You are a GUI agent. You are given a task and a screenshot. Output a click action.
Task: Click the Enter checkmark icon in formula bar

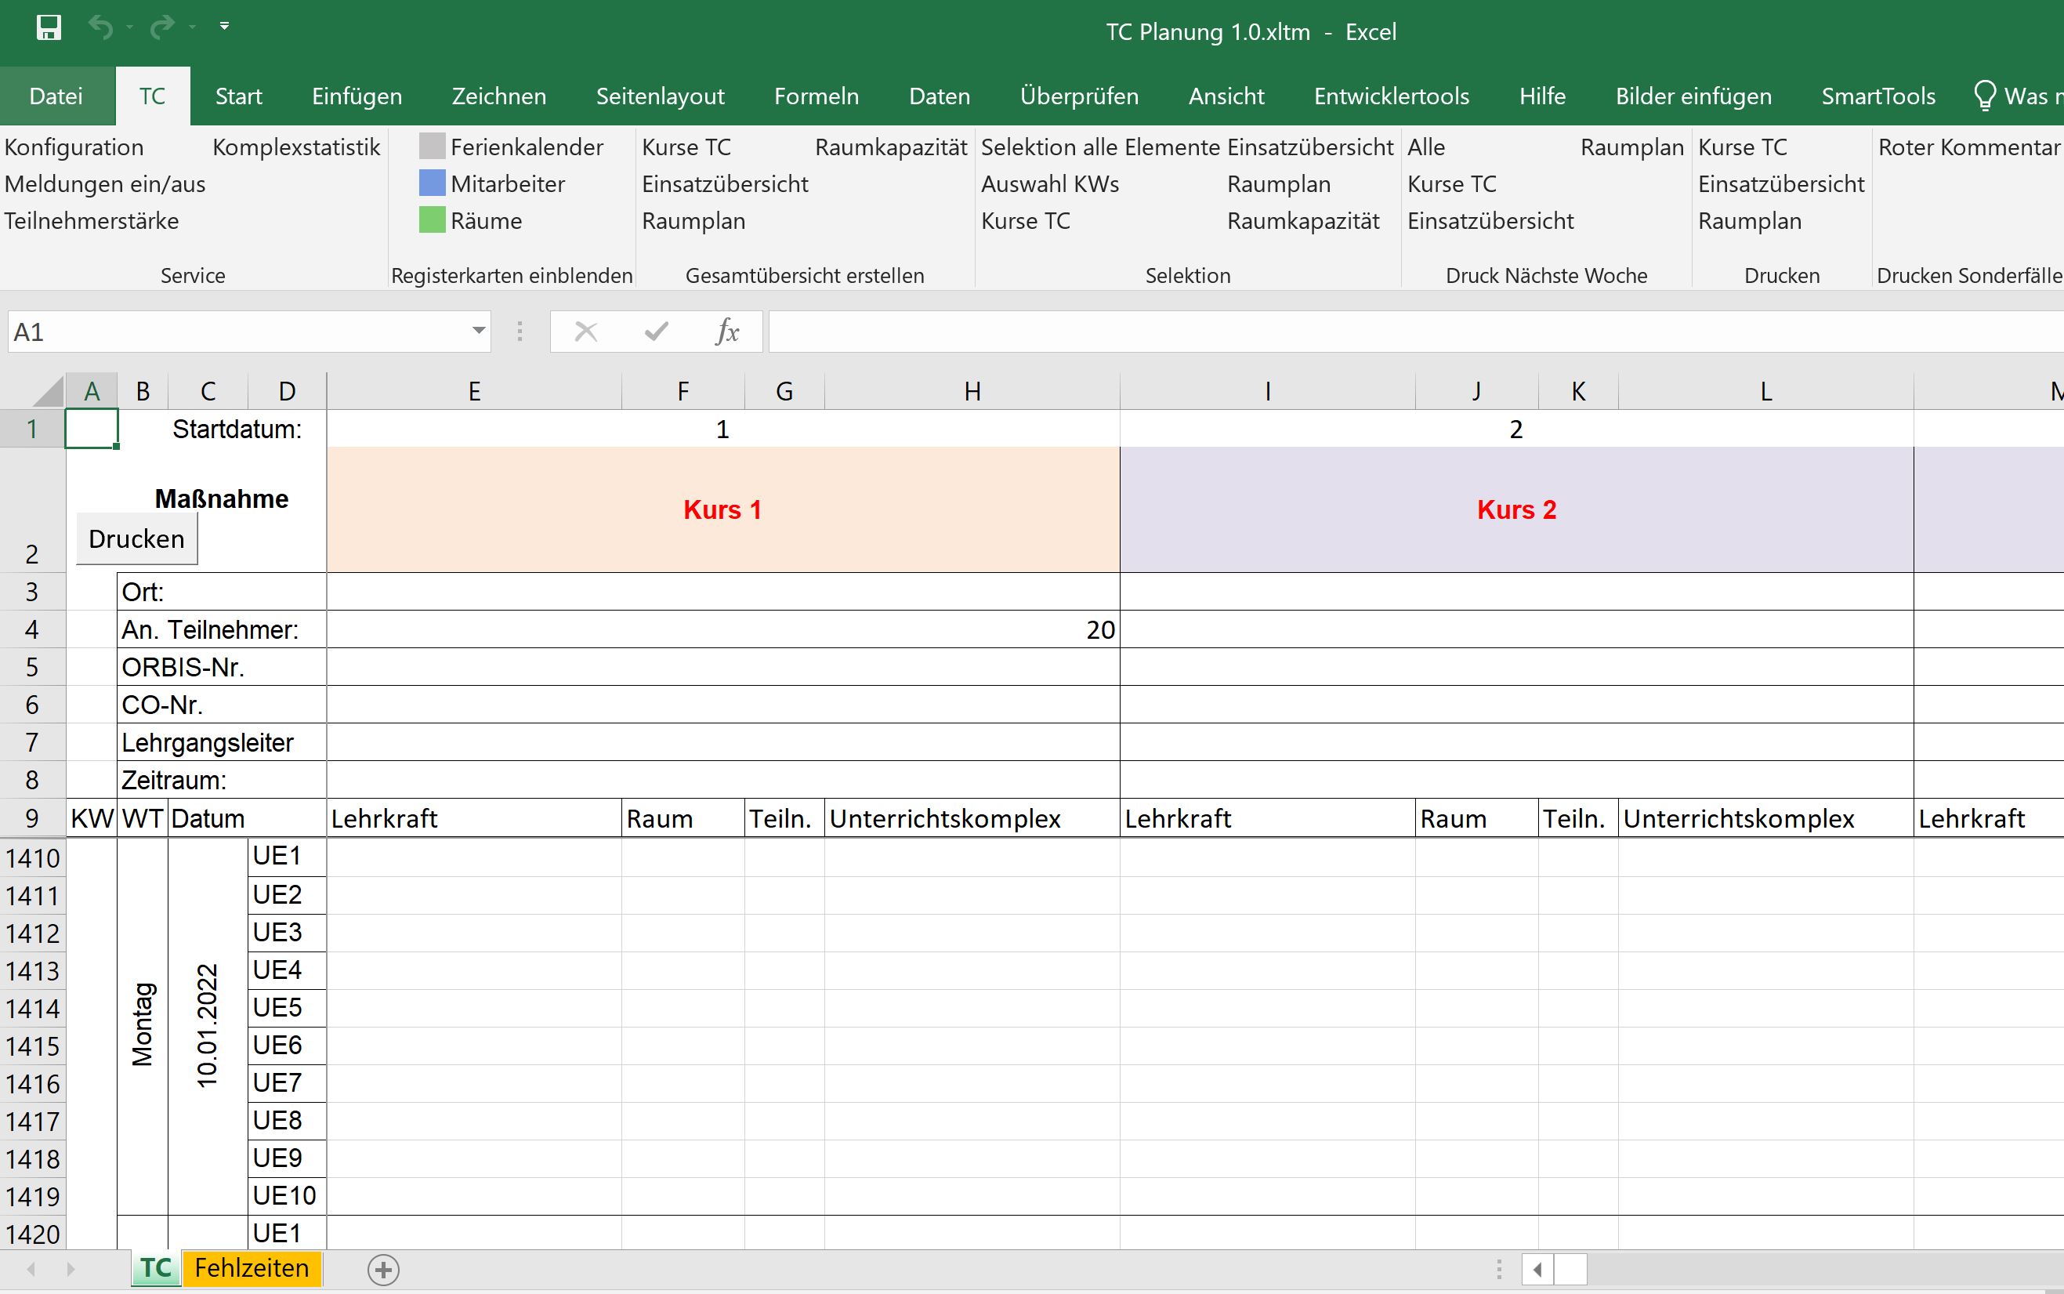click(656, 332)
